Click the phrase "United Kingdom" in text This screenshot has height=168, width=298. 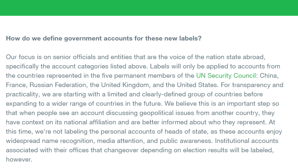pos(125,85)
